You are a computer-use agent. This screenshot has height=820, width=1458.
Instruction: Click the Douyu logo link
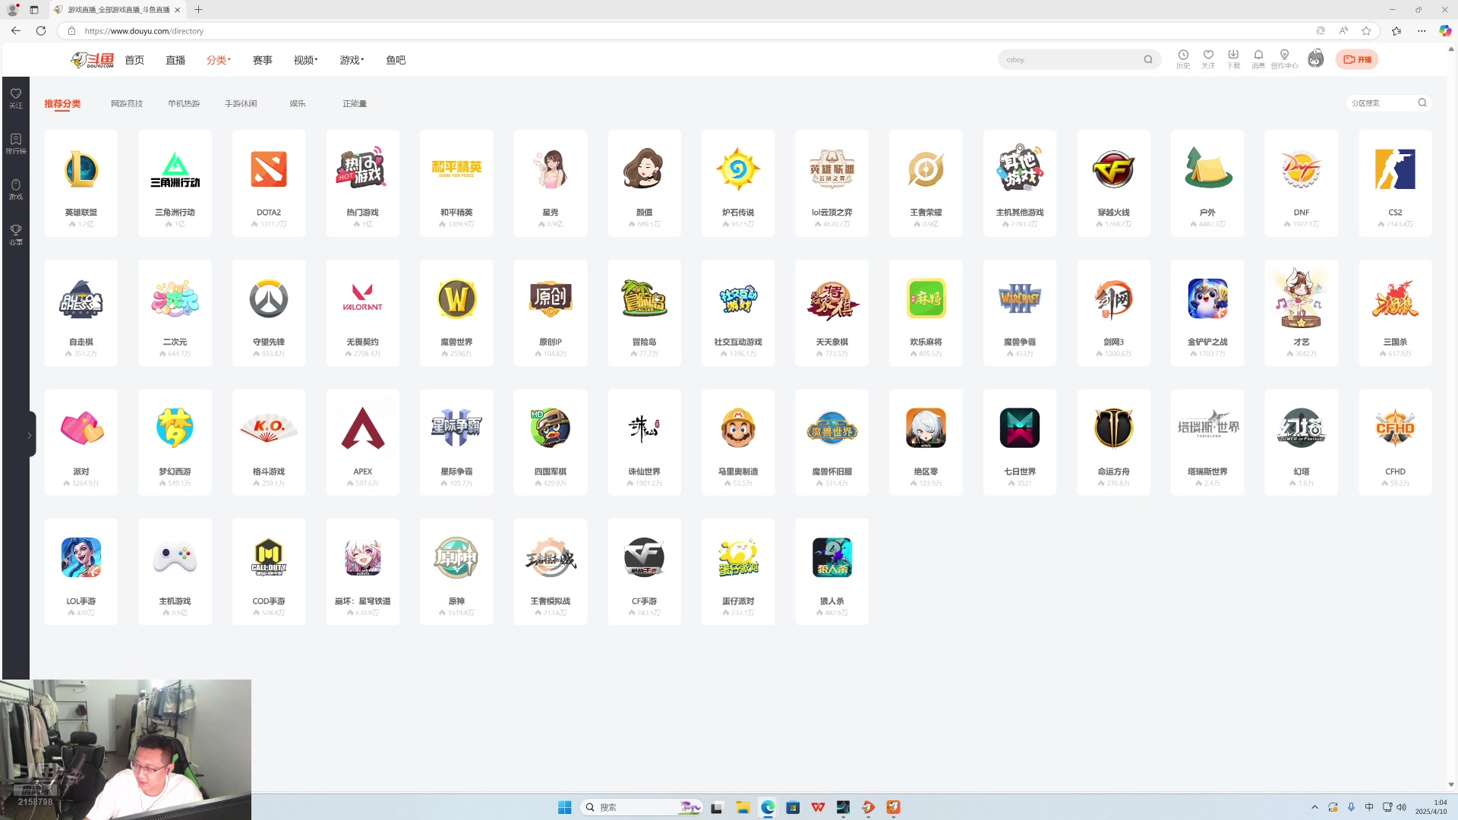coord(92,60)
